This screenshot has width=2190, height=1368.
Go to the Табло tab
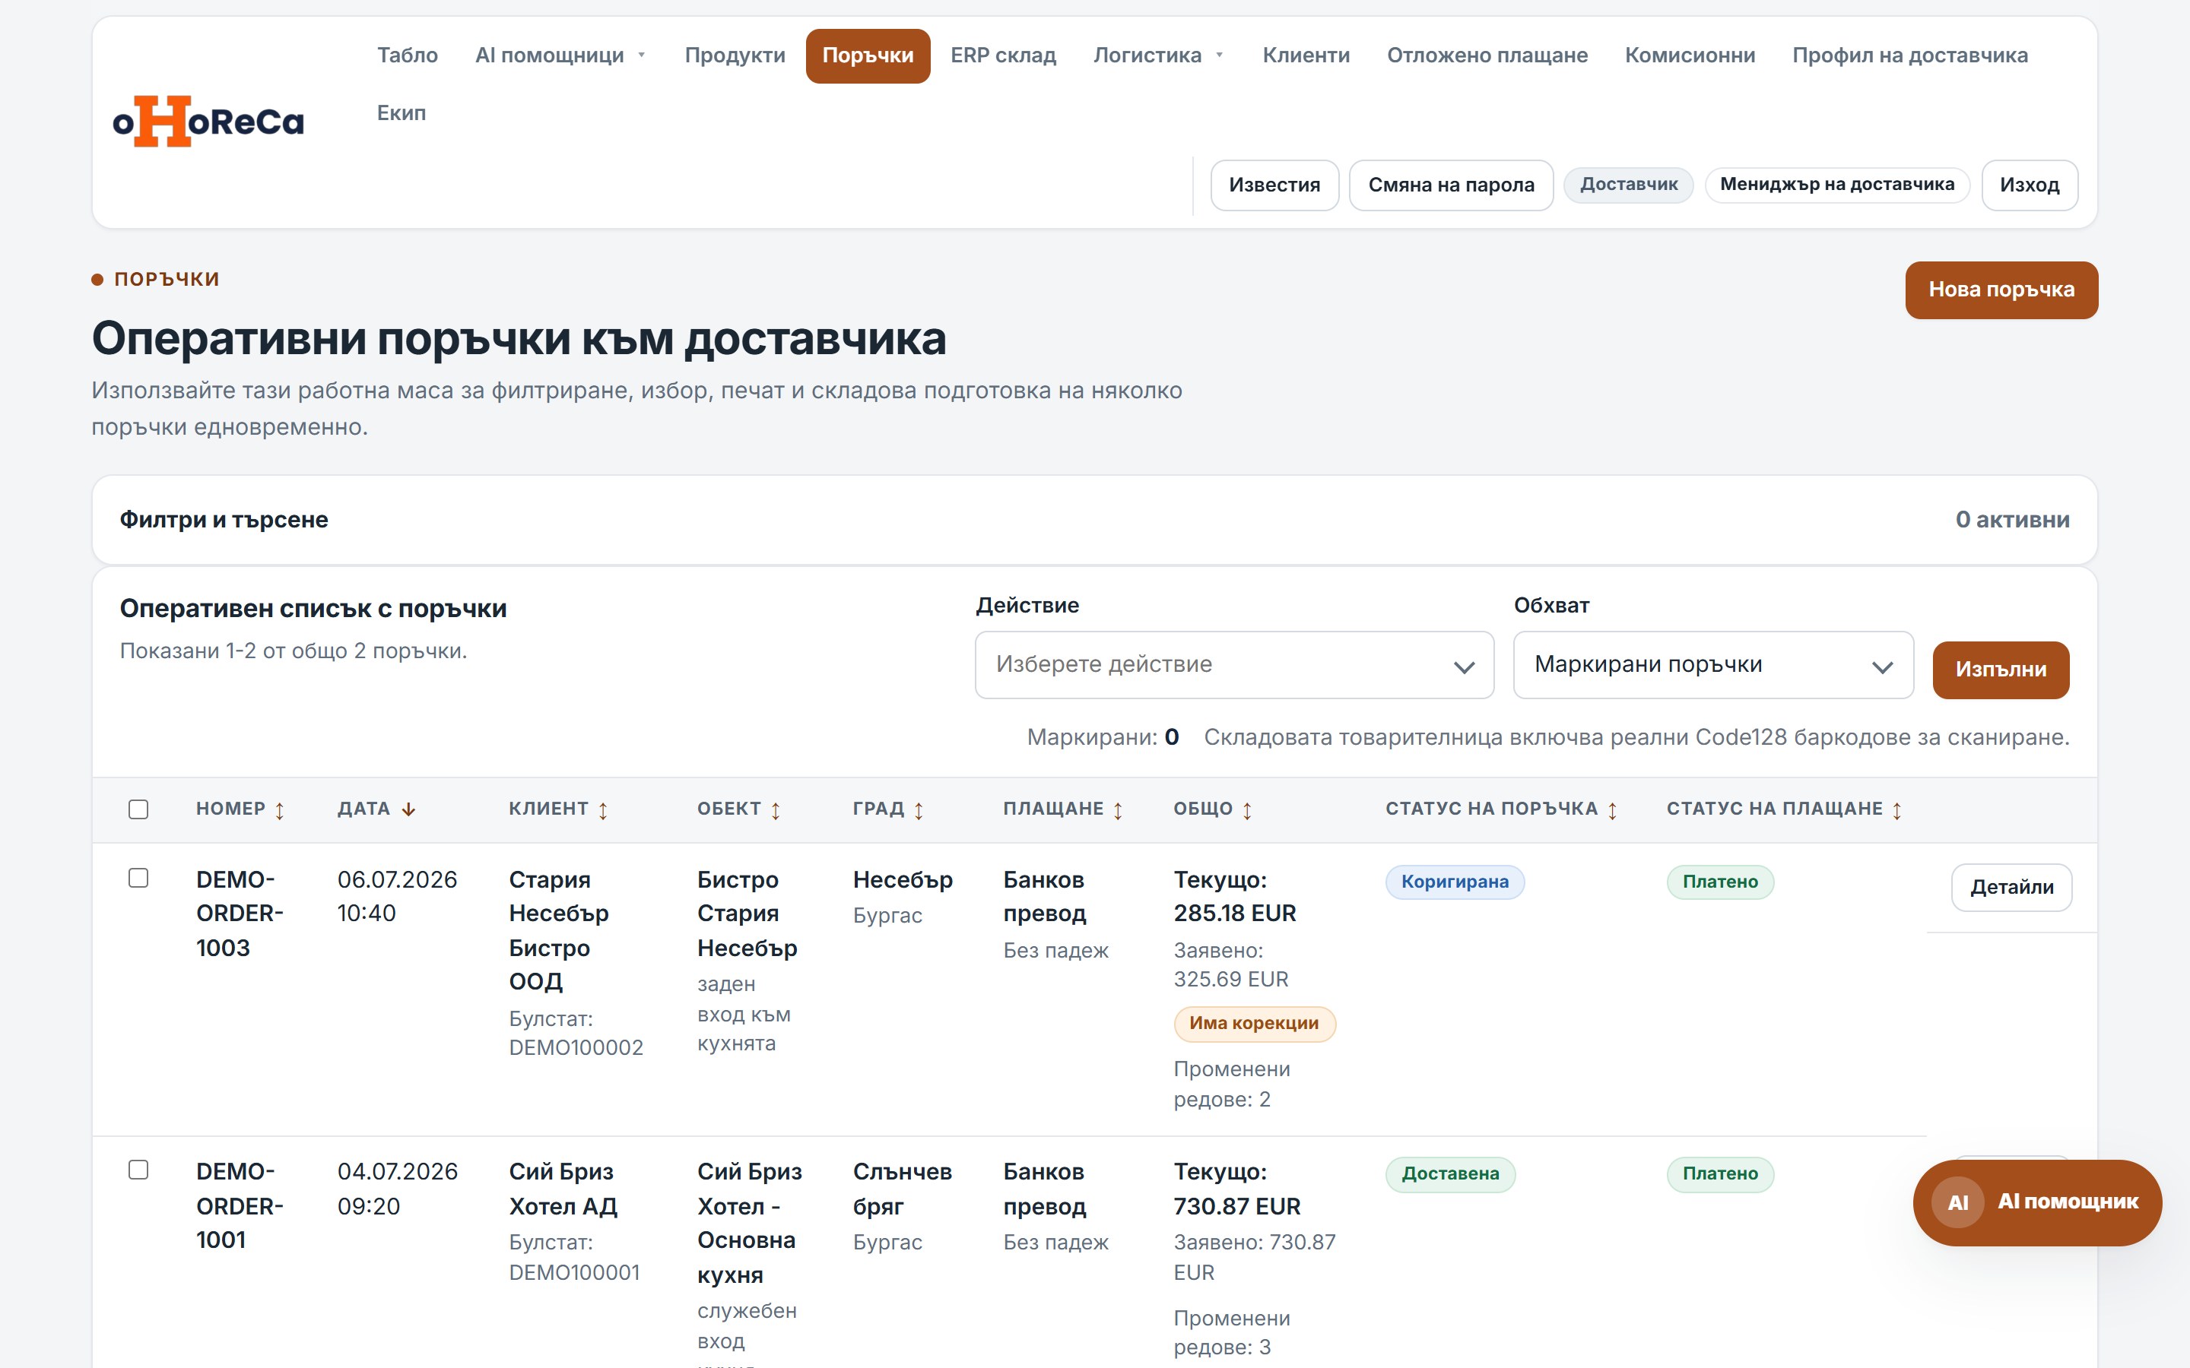(408, 55)
